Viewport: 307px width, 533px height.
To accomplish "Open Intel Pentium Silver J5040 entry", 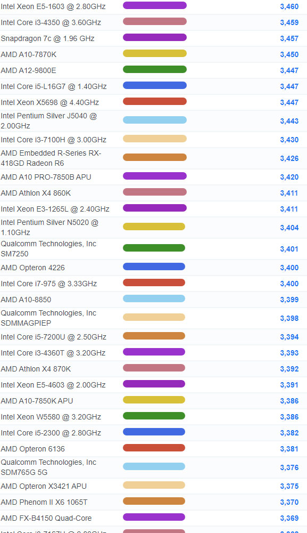I will click(49, 120).
